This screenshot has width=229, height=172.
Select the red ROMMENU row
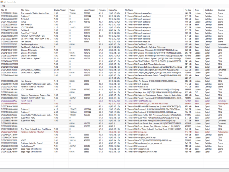pyautogui.click(x=114, y=104)
